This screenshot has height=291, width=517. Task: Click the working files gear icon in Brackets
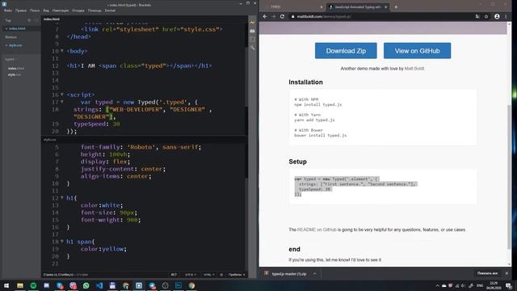pyautogui.click(x=29, y=20)
